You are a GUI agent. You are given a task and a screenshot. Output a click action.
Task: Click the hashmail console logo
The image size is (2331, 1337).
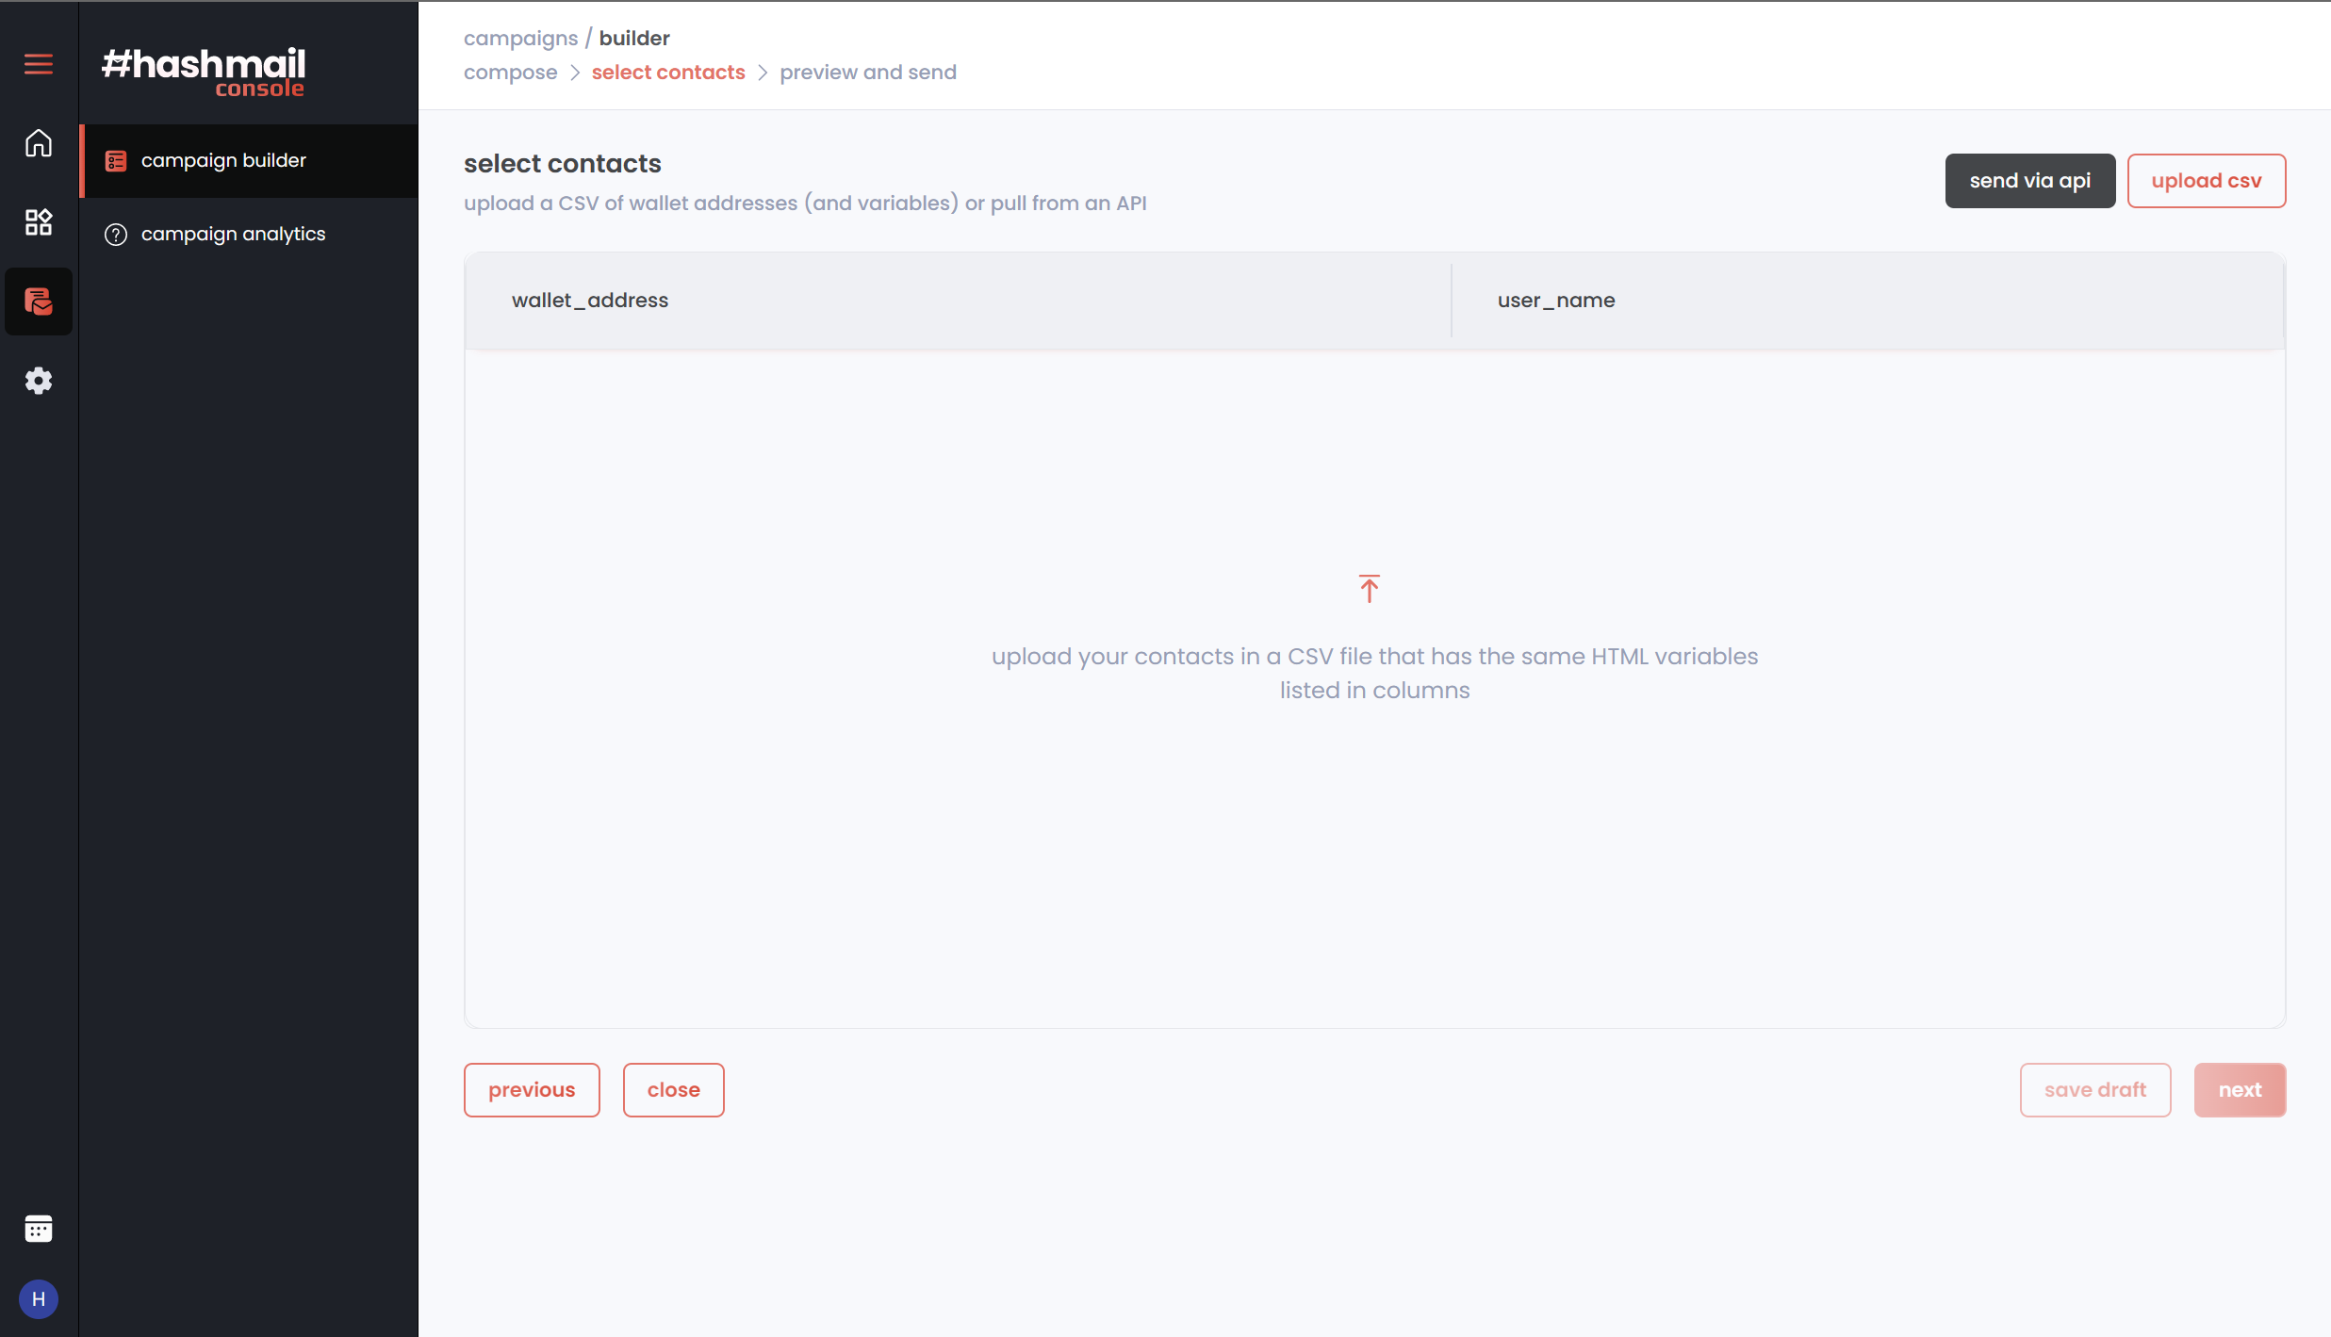point(204,72)
